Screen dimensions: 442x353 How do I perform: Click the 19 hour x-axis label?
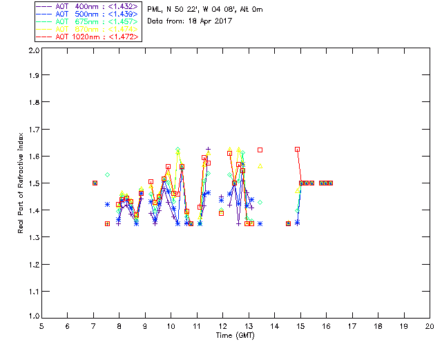pyautogui.click(x=404, y=326)
